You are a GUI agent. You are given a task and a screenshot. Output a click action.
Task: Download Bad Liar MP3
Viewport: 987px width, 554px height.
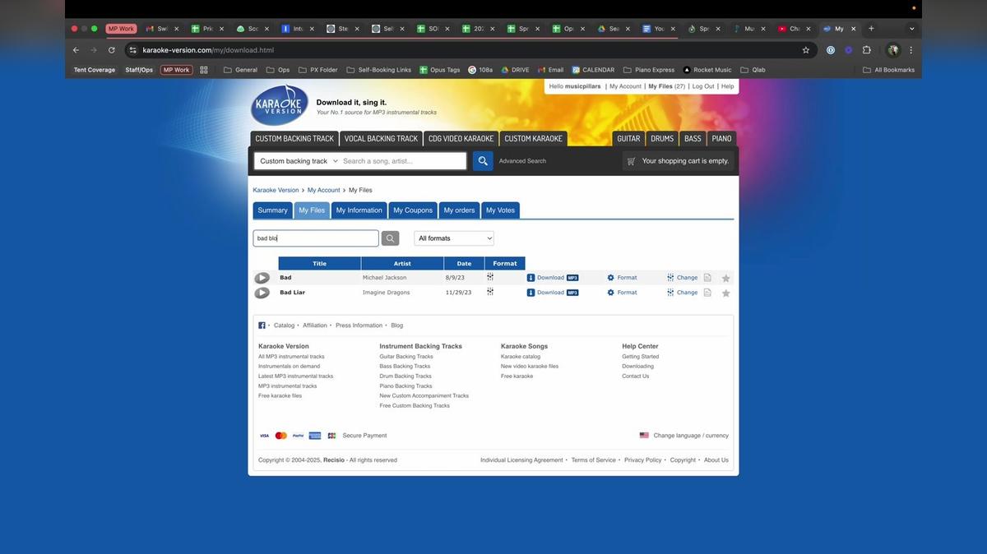point(553,293)
